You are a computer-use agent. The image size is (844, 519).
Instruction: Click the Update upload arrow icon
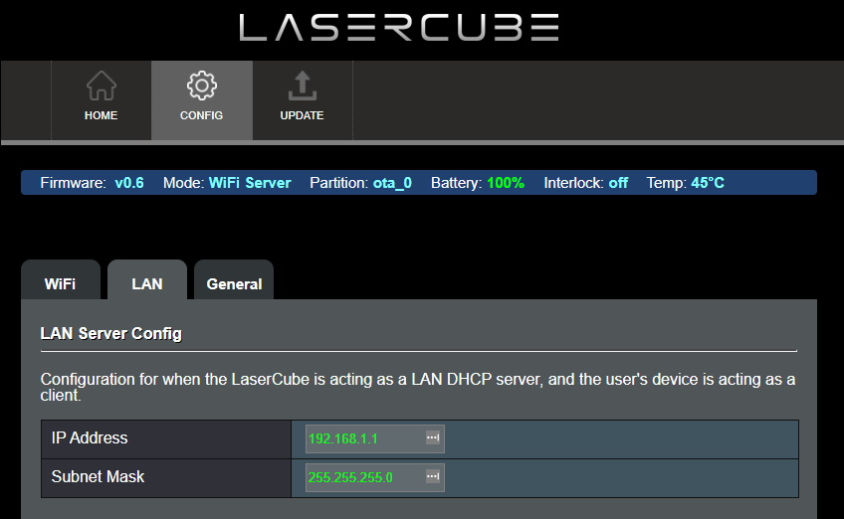[x=302, y=86]
